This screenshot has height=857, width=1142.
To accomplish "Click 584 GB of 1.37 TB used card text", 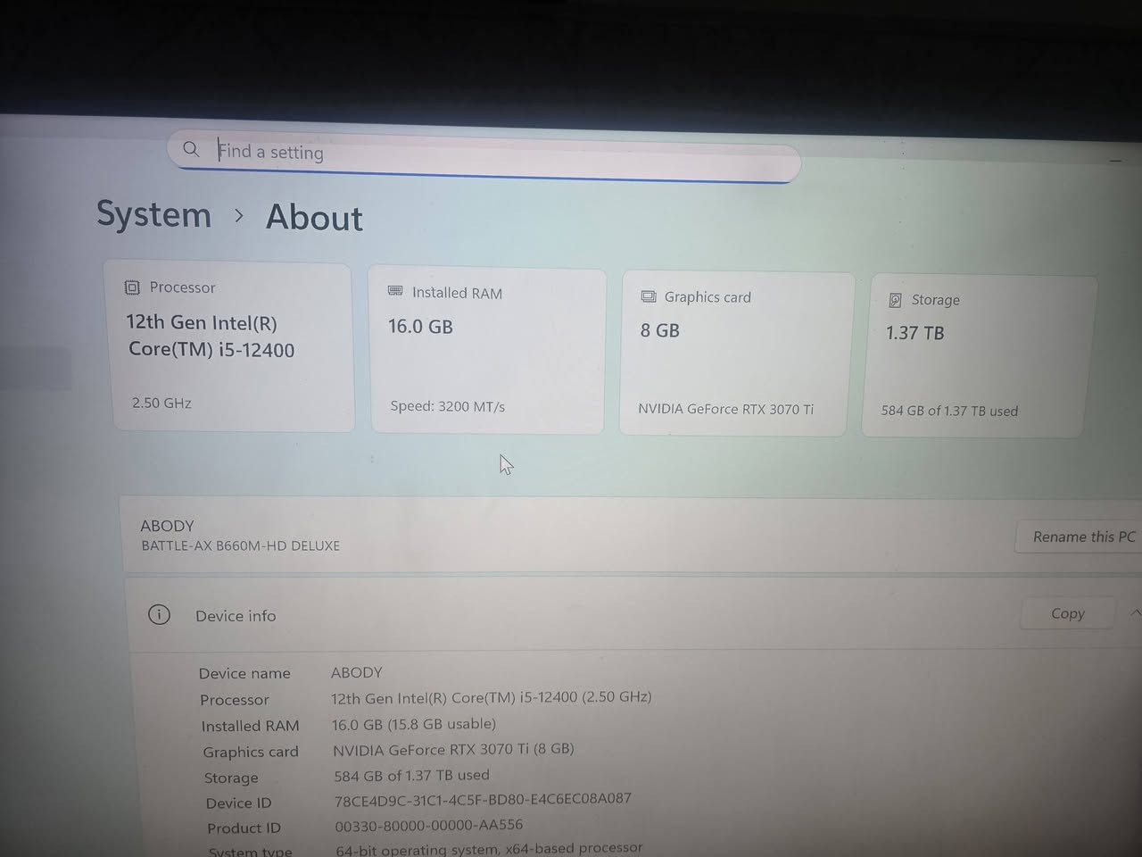I will click(949, 411).
